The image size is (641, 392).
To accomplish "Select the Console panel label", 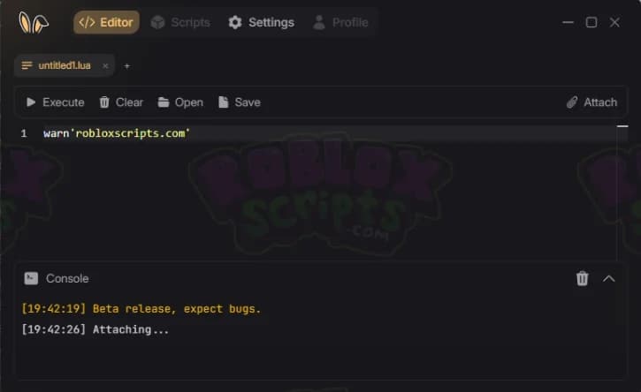I will [67, 278].
